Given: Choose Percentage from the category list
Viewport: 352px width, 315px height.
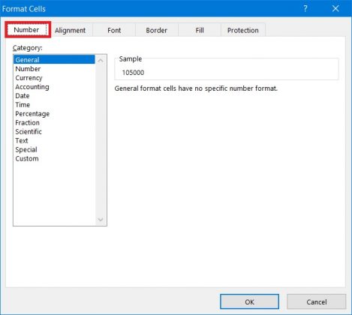Looking at the screenshot, I should coord(32,114).
